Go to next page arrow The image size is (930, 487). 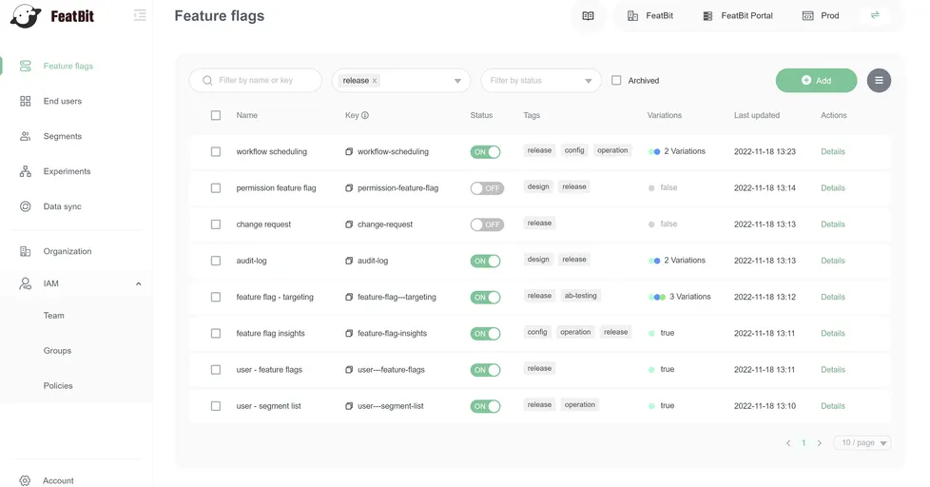819,443
